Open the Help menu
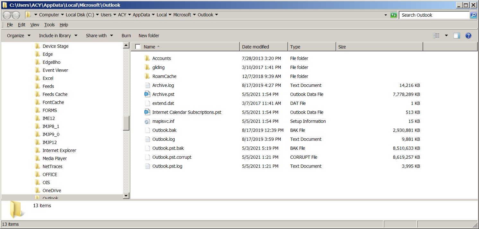 tap(64, 25)
